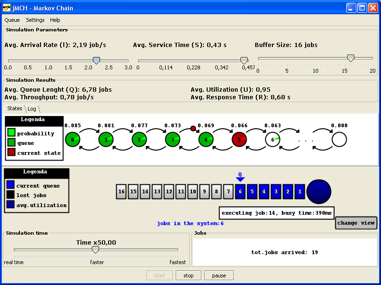Pause the running simulation
Viewport: 381px width, 285px height.
point(219,275)
